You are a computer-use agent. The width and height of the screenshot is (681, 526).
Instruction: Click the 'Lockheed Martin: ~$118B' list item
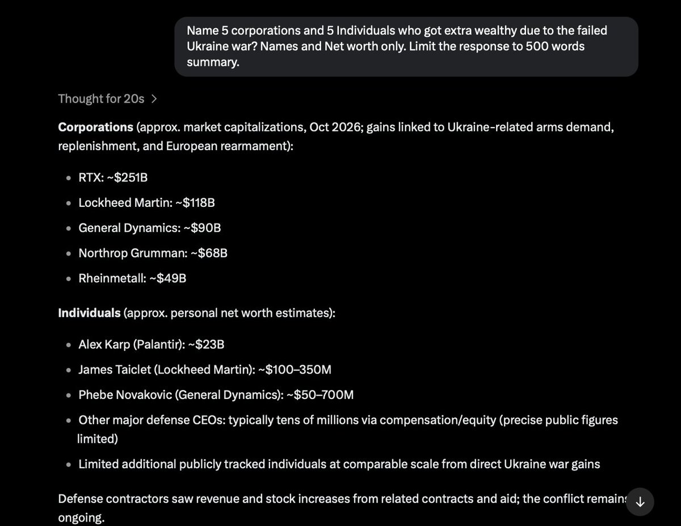pos(146,202)
